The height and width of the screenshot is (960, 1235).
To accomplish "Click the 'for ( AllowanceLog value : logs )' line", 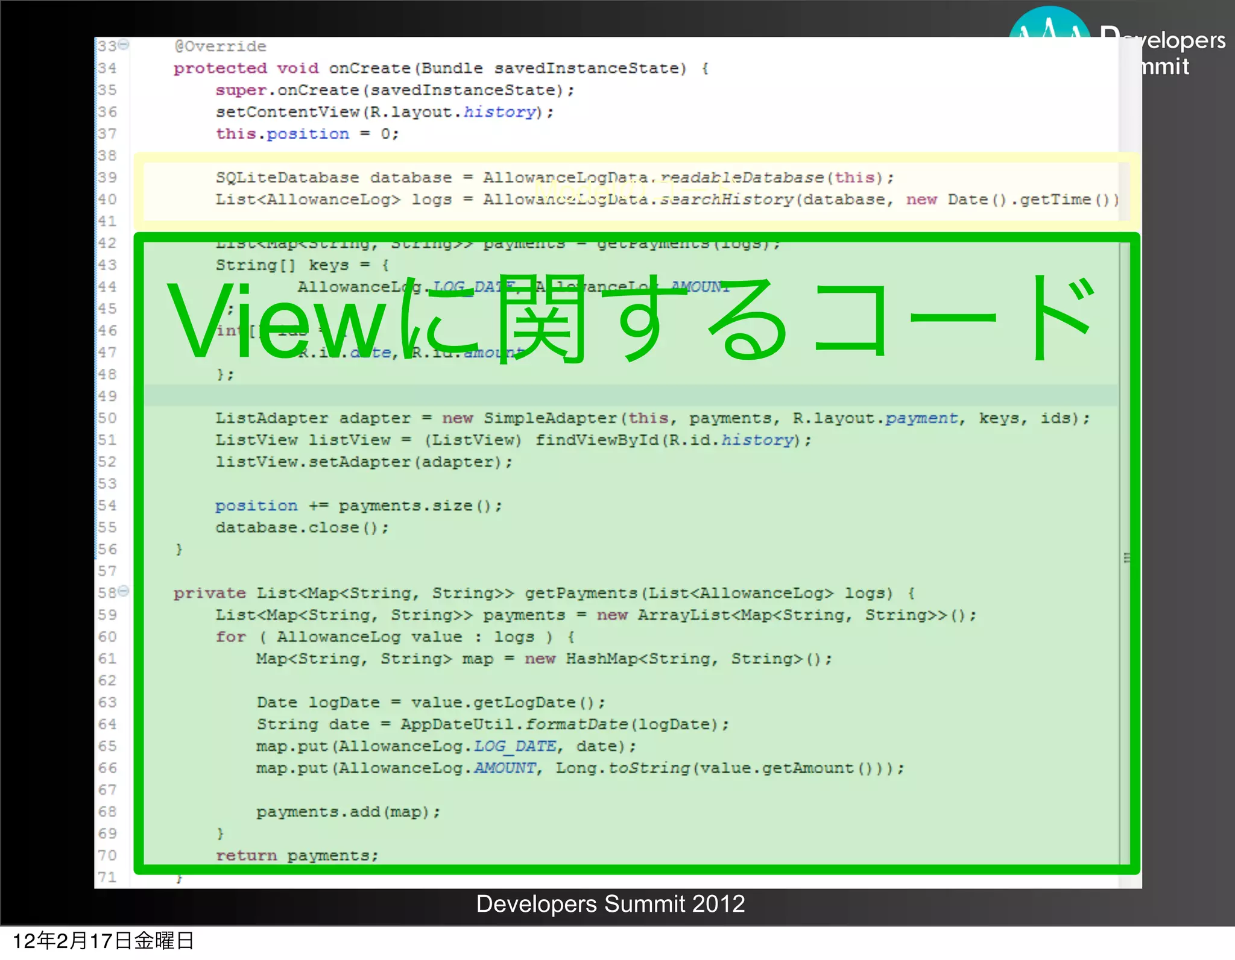I will [396, 637].
